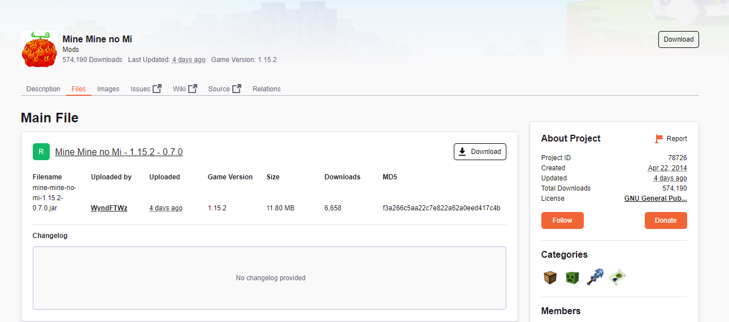Report the project with the flag icon
This screenshot has height=322, width=729.
659,139
